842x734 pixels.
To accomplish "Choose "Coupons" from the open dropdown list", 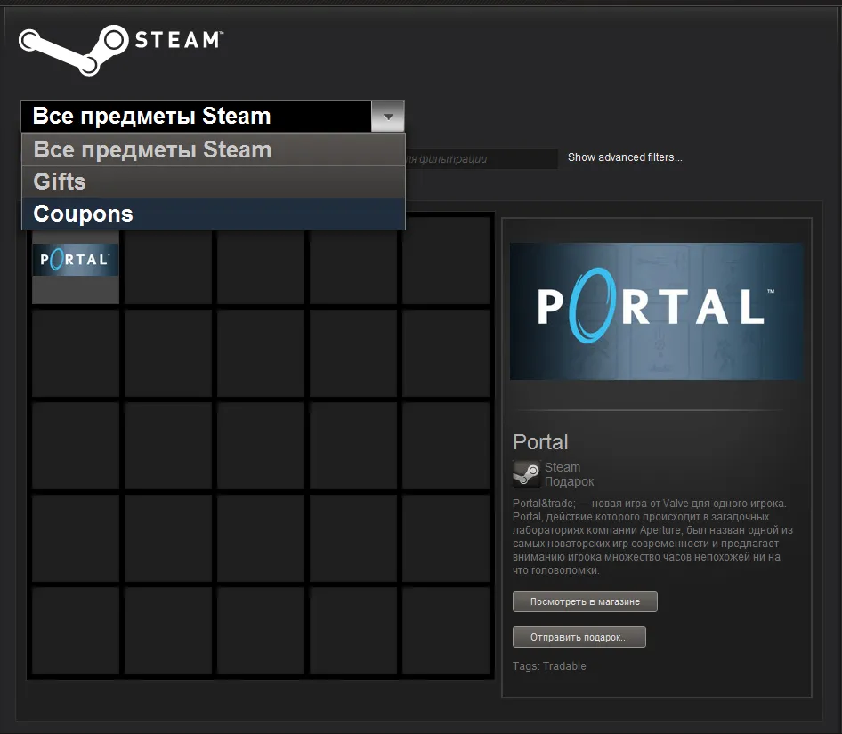I will (x=82, y=214).
